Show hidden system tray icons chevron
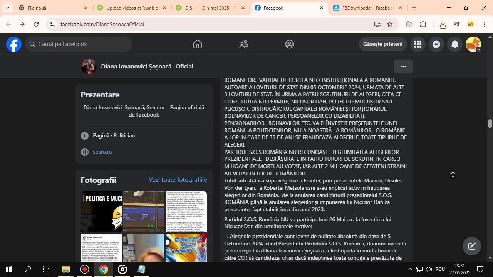493x277 pixels. tap(410, 269)
